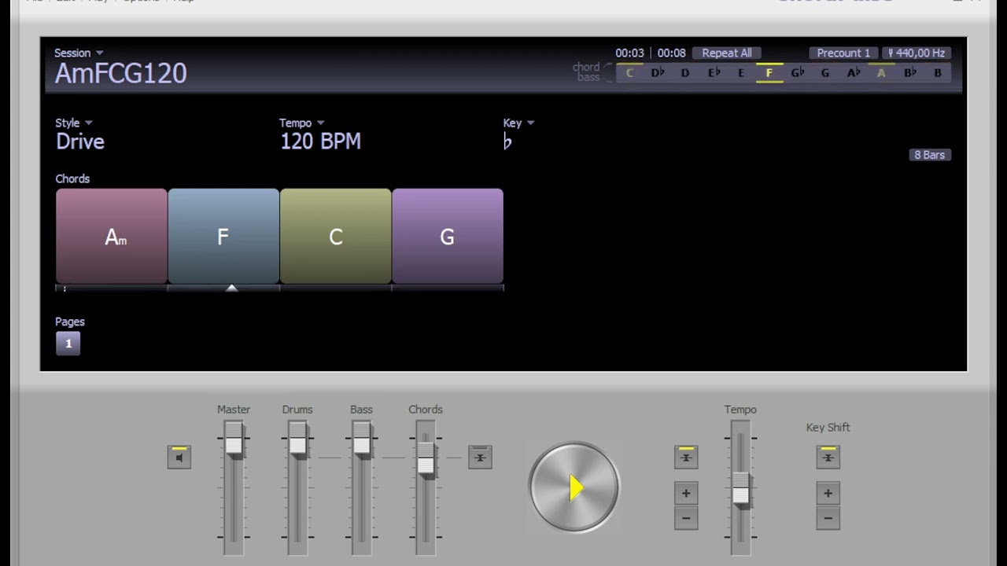Click the Chords volume fader

pos(426,458)
